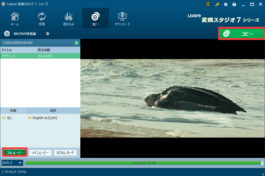Image resolution: width=265 pixels, height=176 pixels.
Task: Select the タイトル_1 row
Action: (40, 56)
